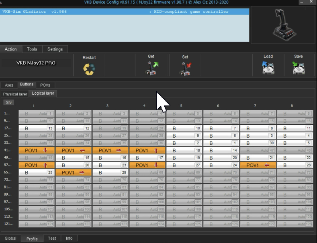Open the Settings tab

[55, 49]
